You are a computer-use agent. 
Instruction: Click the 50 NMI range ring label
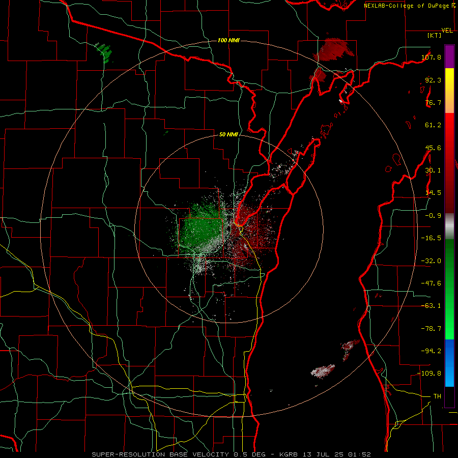click(x=228, y=134)
